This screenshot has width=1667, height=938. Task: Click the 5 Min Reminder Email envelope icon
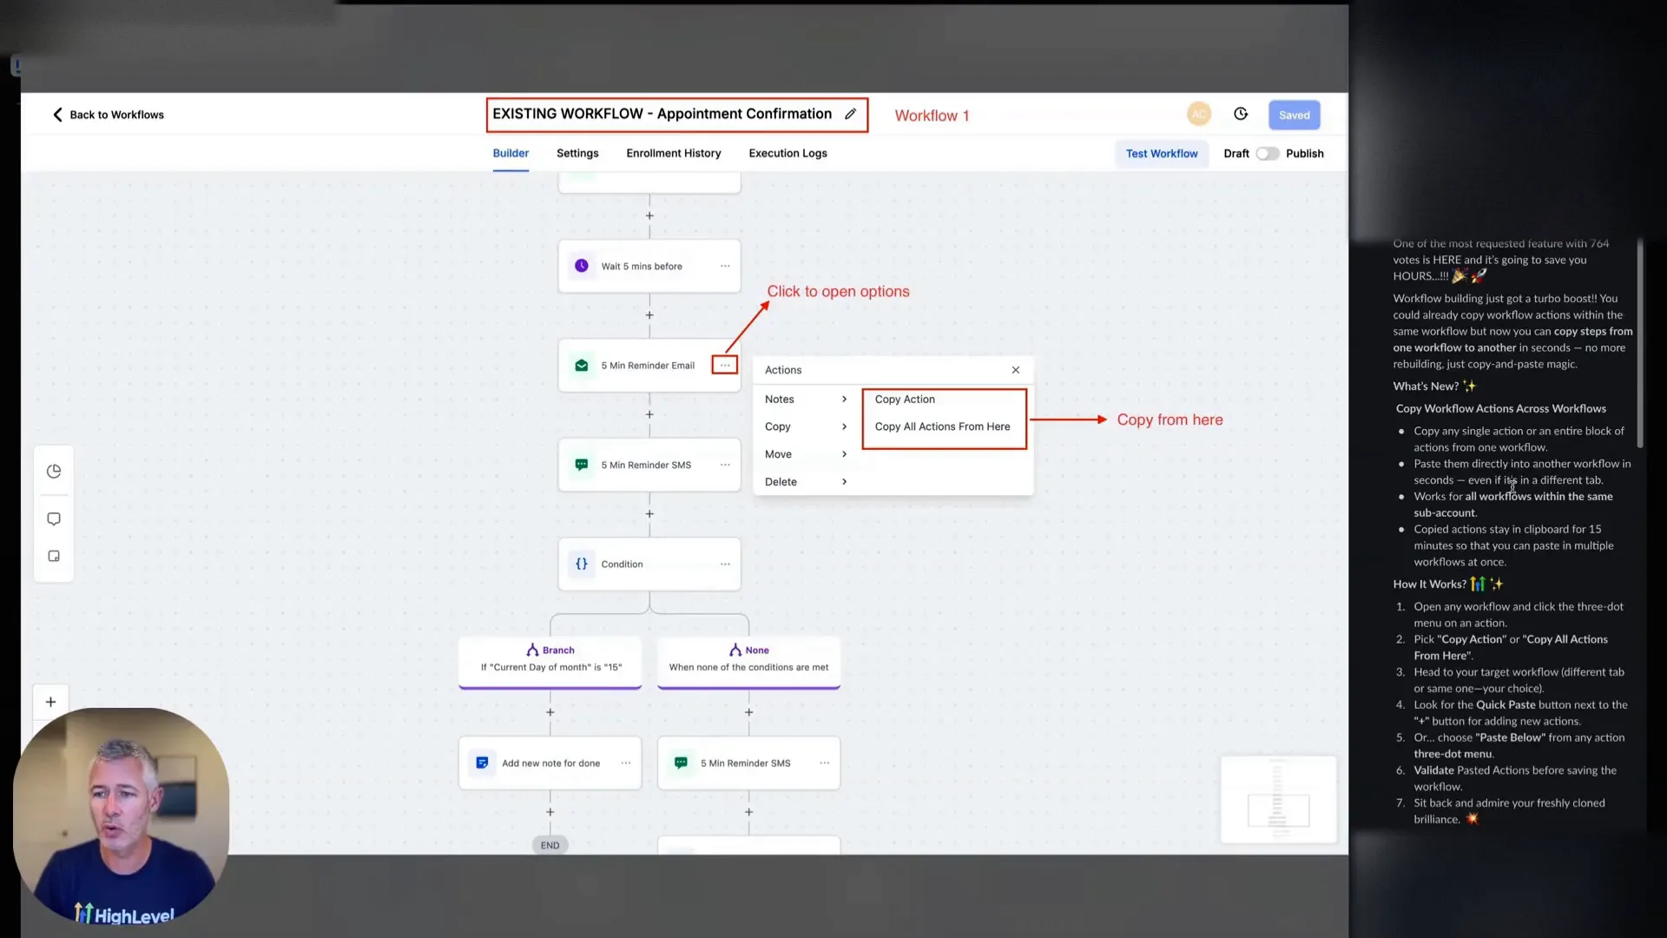click(x=582, y=366)
